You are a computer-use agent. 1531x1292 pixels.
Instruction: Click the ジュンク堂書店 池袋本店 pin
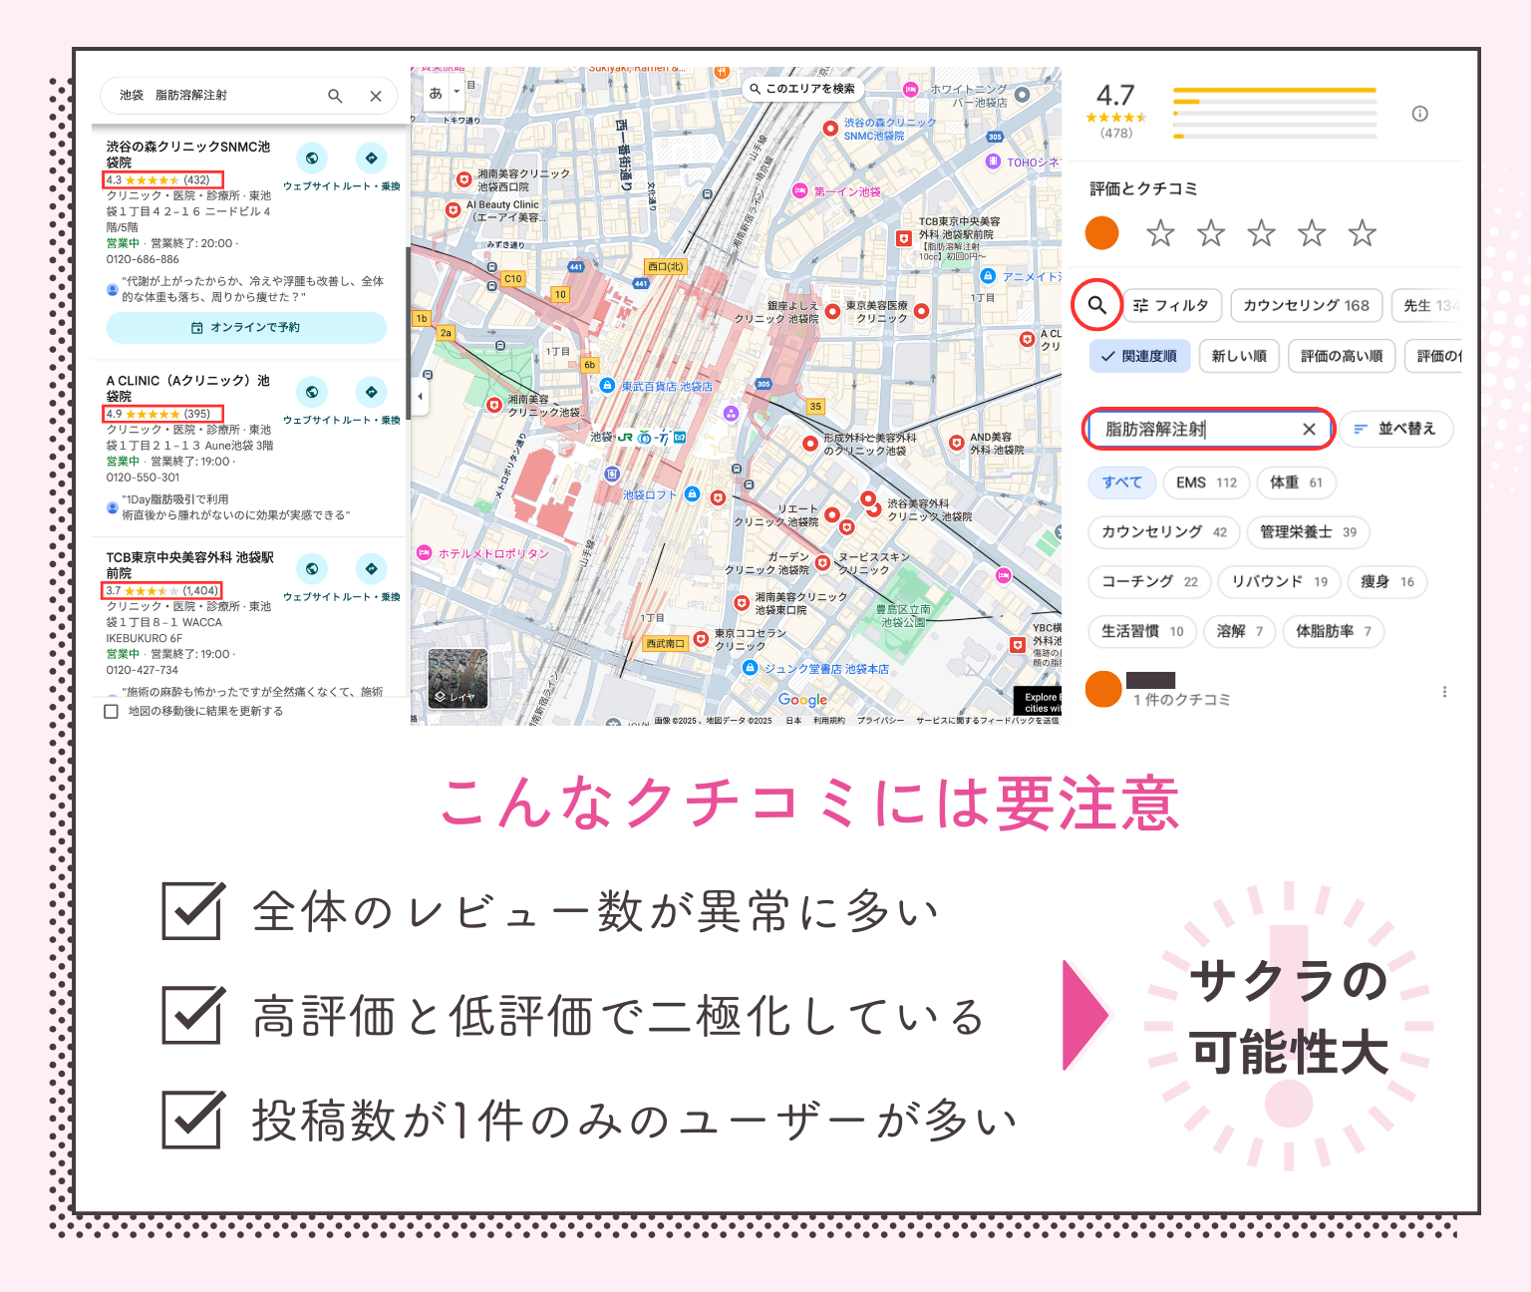coord(750,668)
